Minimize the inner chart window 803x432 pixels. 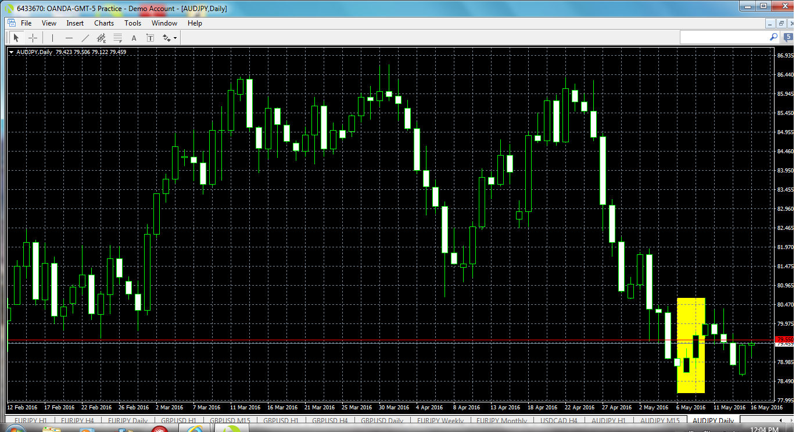pyautogui.click(x=770, y=23)
